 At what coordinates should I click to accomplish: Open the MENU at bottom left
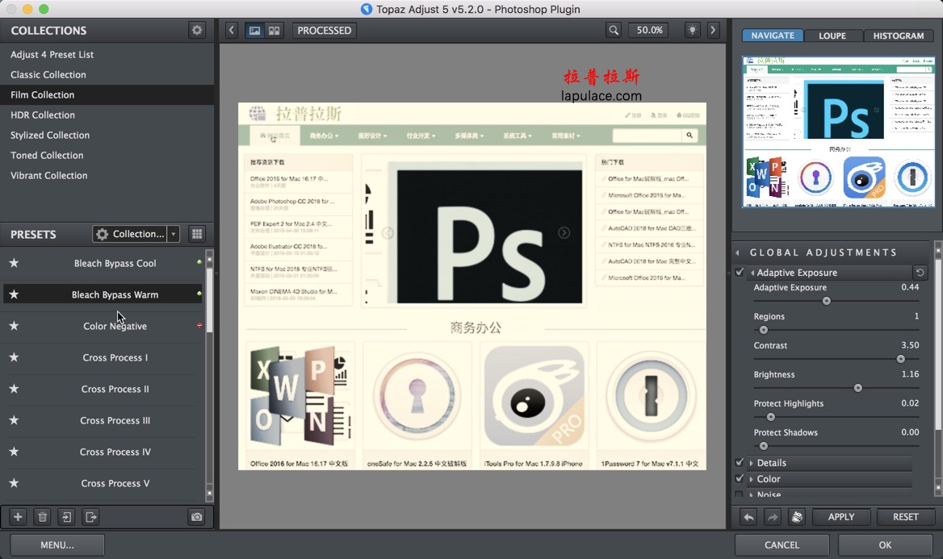tap(57, 544)
